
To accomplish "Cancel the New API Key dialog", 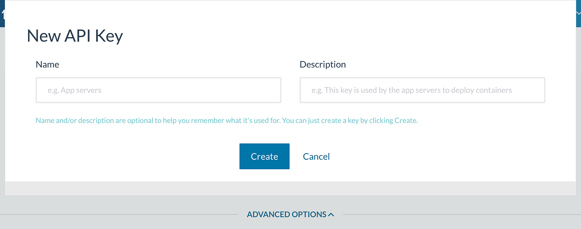I will pos(316,156).
